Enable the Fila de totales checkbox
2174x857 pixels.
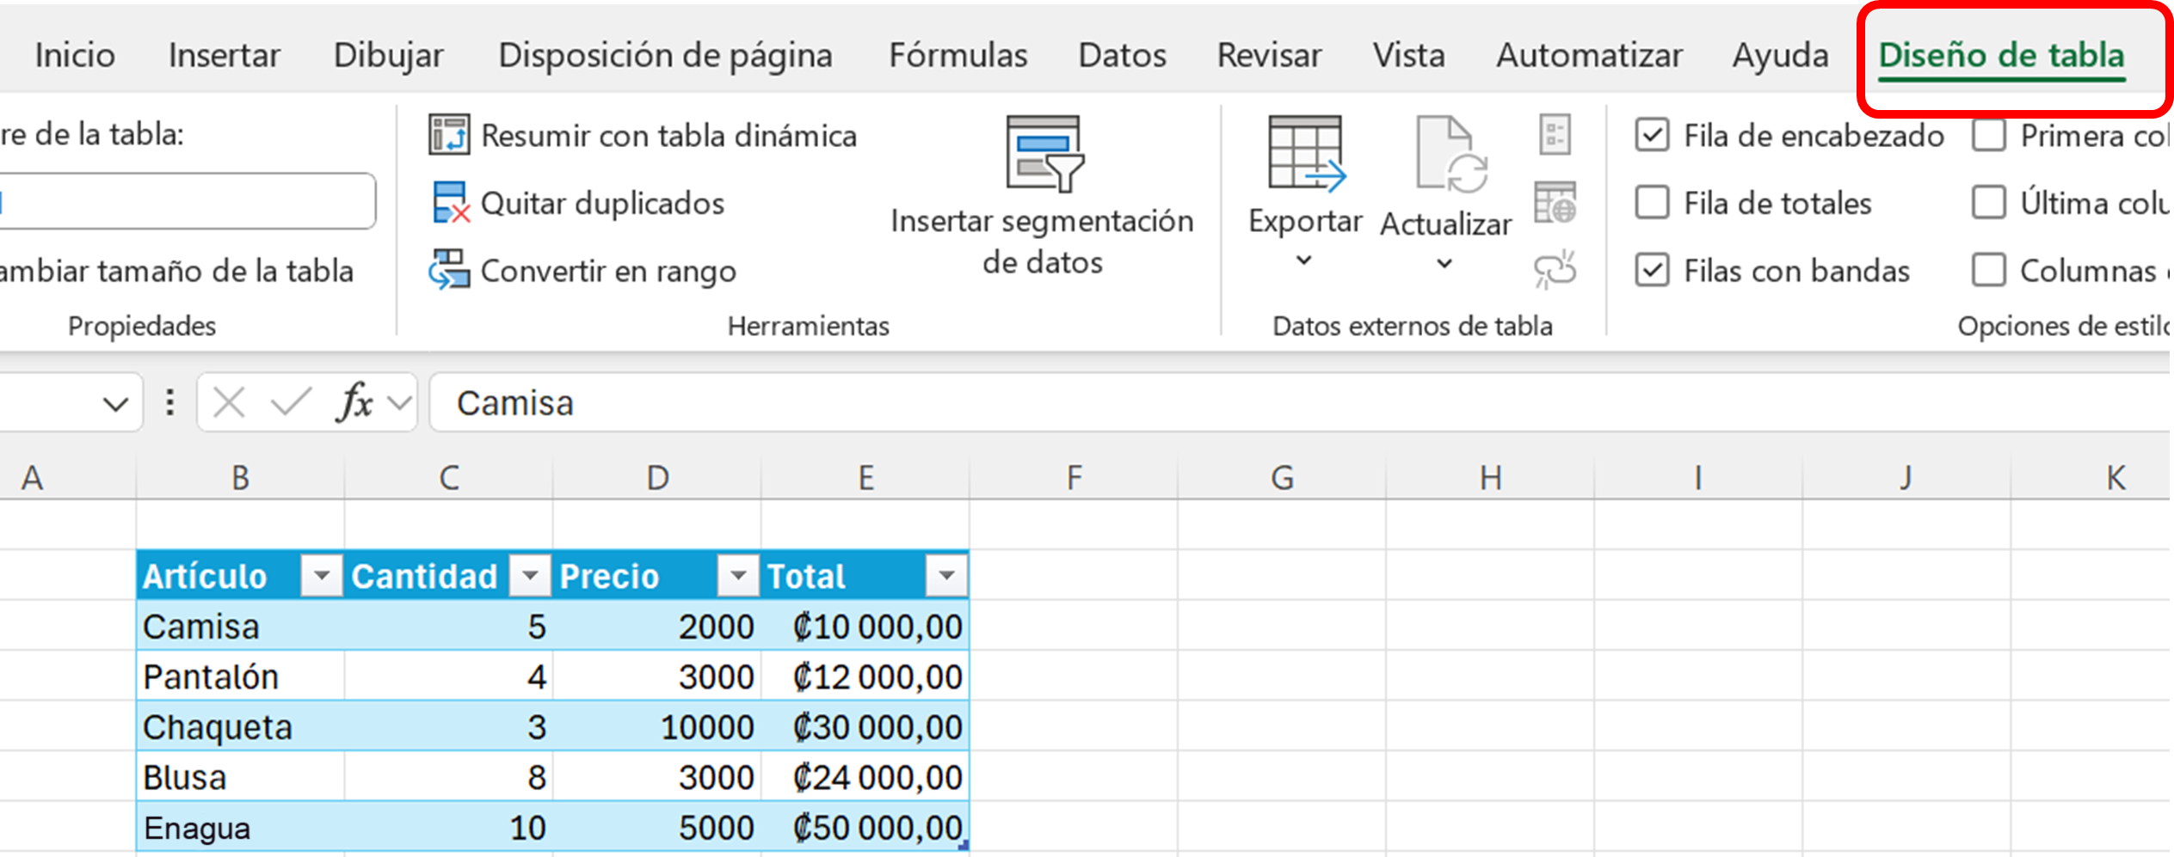pyautogui.click(x=1652, y=203)
